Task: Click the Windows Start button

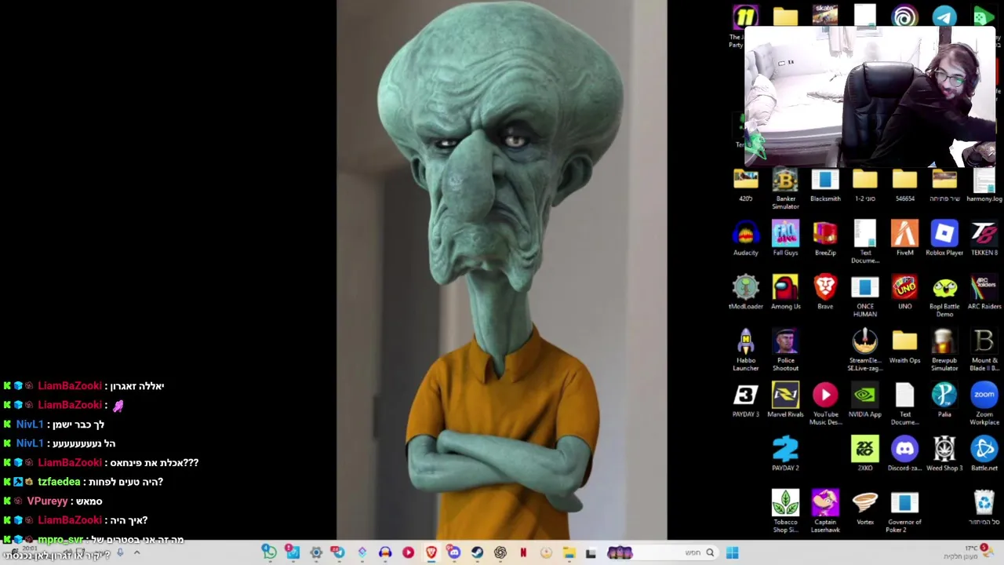Action: 732,553
